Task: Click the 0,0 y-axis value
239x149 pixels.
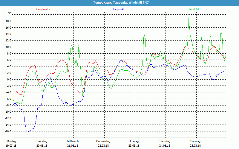Action: 9,79
